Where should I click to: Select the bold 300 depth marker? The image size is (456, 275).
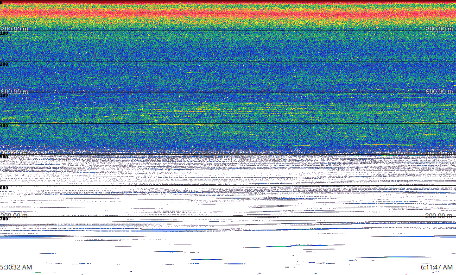pos(4,95)
